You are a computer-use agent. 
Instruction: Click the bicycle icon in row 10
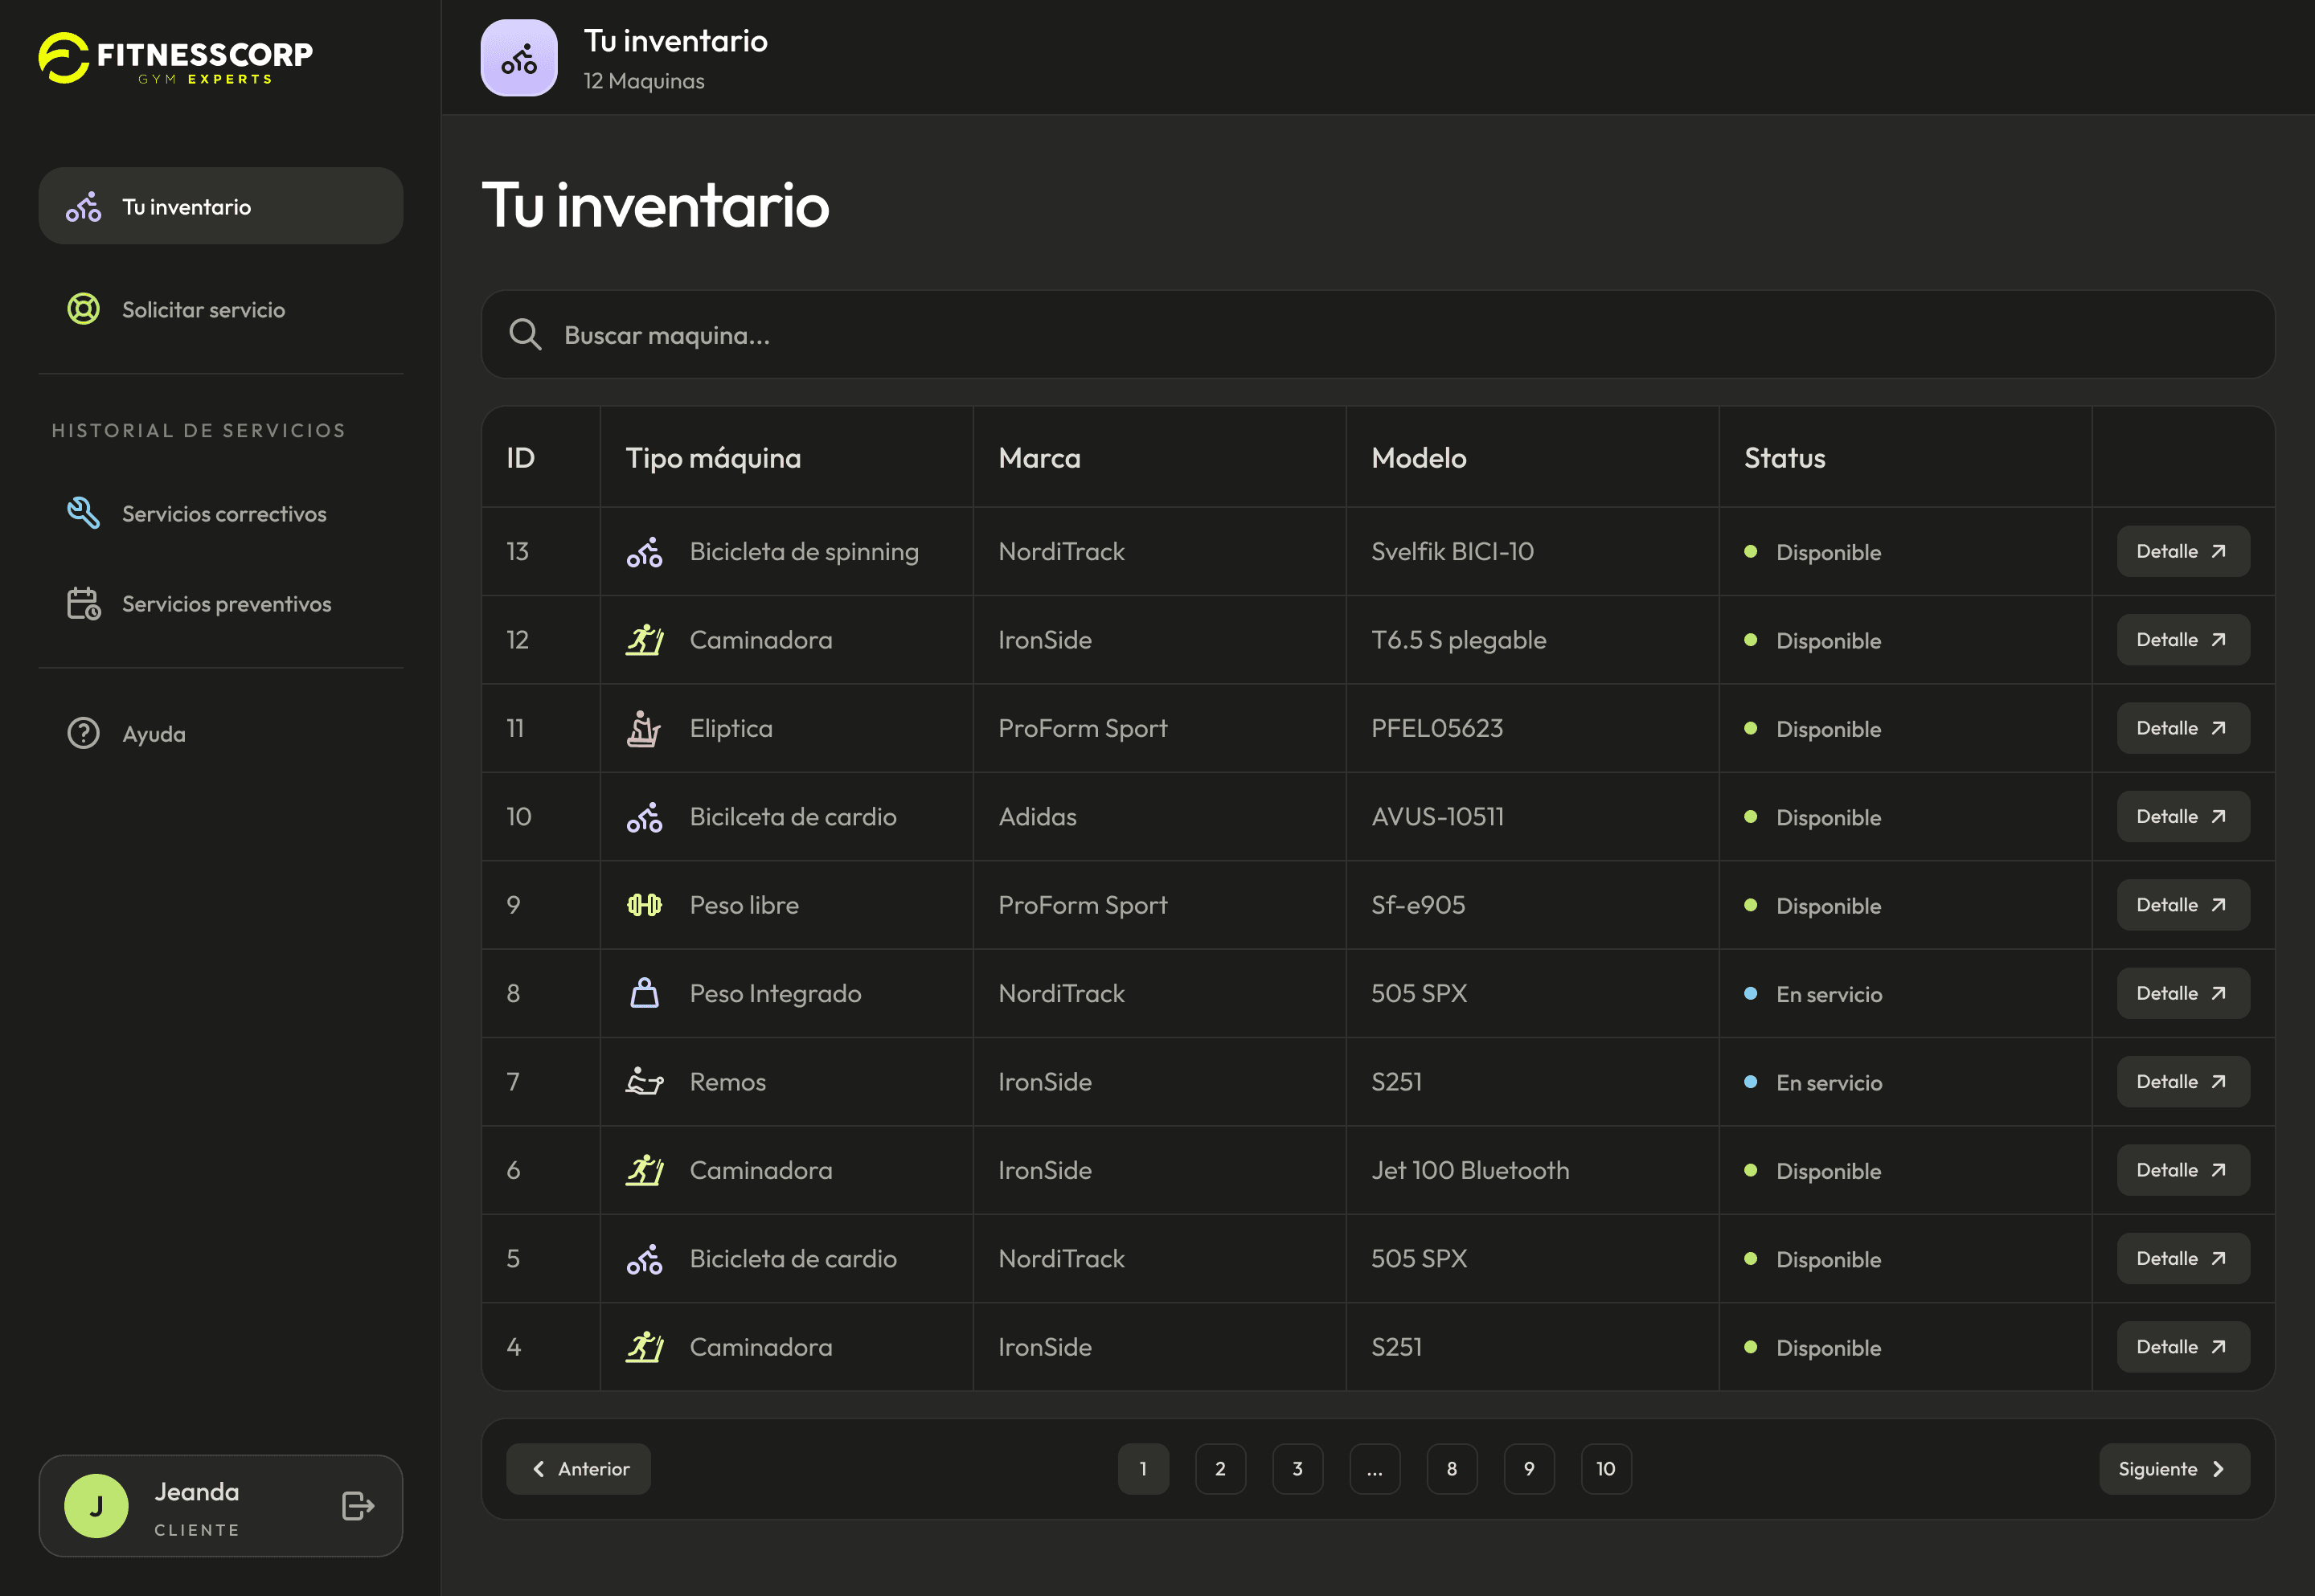[x=645, y=817]
